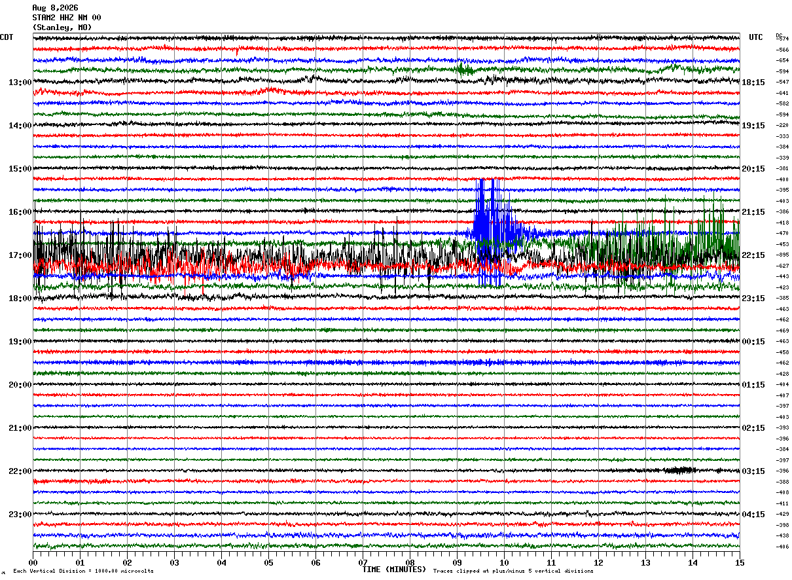792x580 pixels.
Task: Select the 21:00 CDT time label
Action: pos(20,427)
